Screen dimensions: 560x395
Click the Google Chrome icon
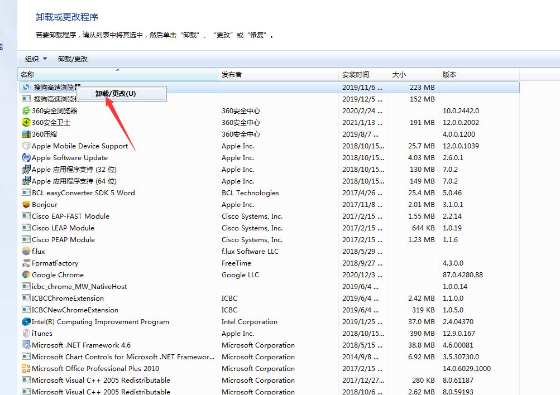[26, 274]
